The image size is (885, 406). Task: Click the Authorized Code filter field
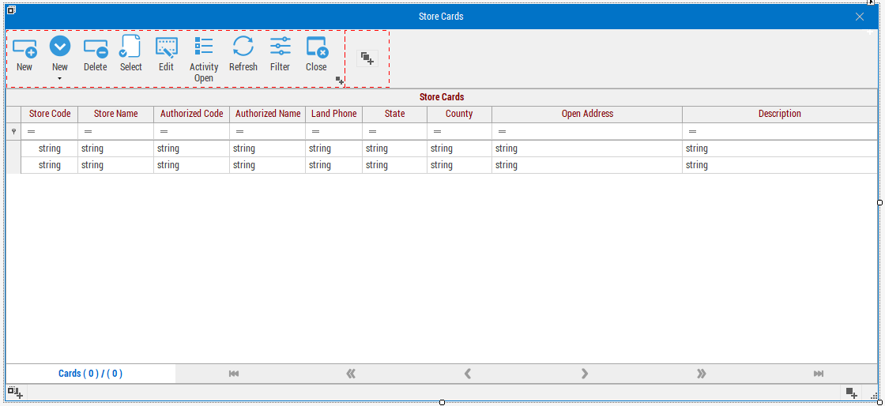[x=192, y=131]
